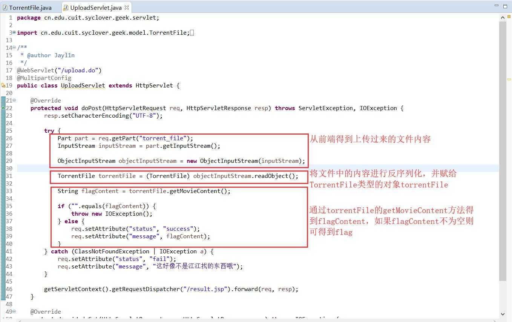
Task: Click throw new IOException() on line 36
Action: [x=112, y=214]
